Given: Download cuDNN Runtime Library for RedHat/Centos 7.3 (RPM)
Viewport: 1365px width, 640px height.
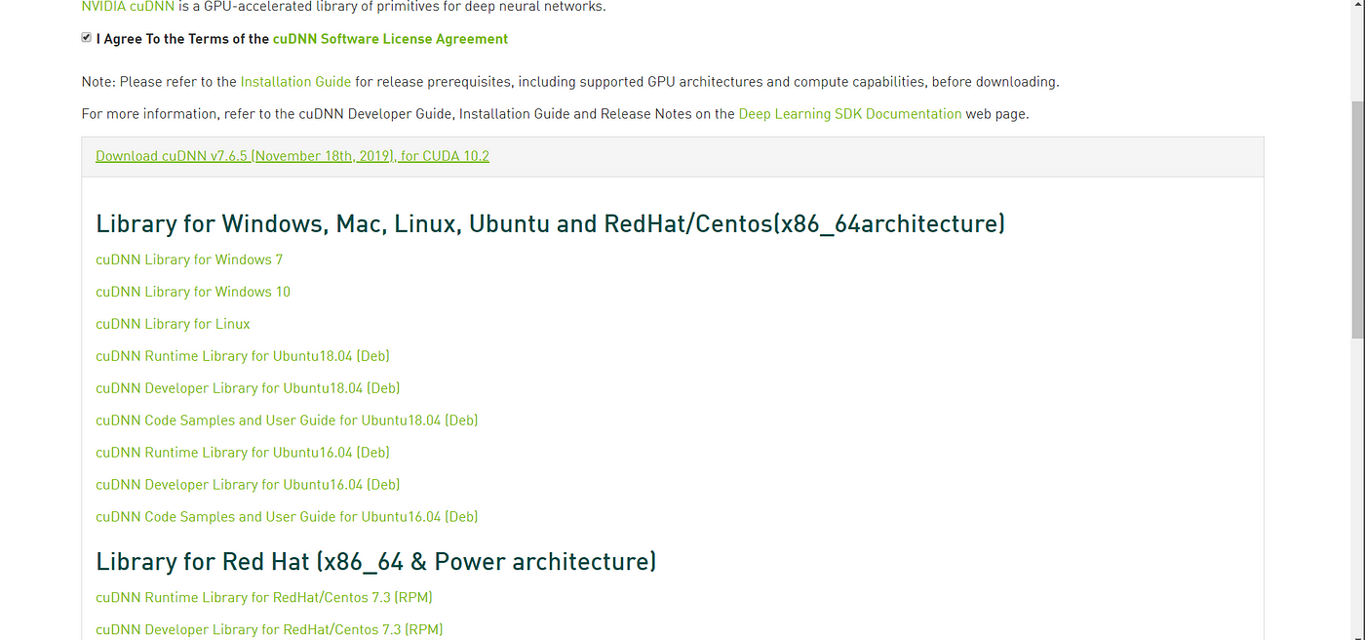Looking at the screenshot, I should click(x=264, y=597).
